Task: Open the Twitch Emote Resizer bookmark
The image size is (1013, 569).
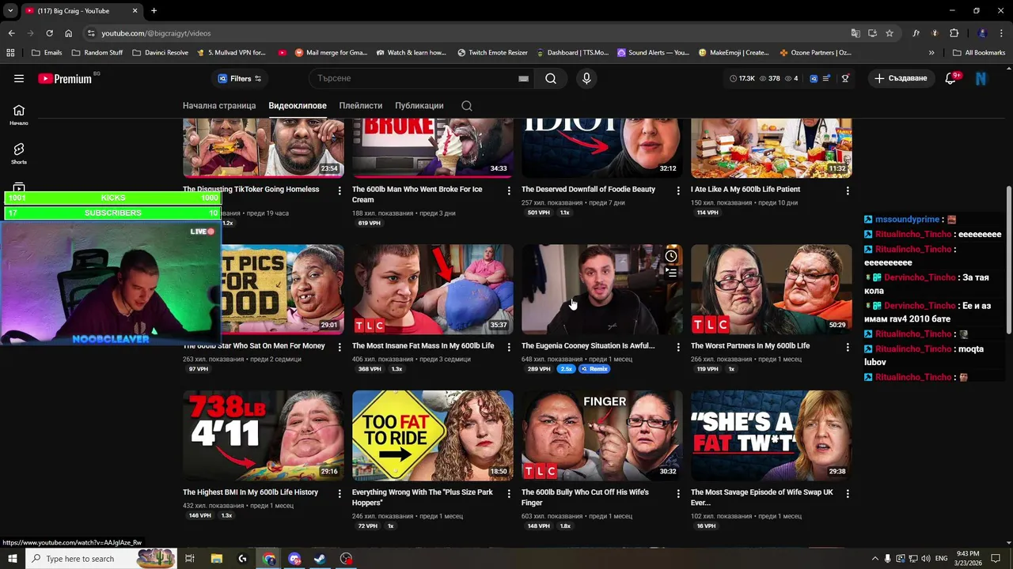Action: [492, 53]
